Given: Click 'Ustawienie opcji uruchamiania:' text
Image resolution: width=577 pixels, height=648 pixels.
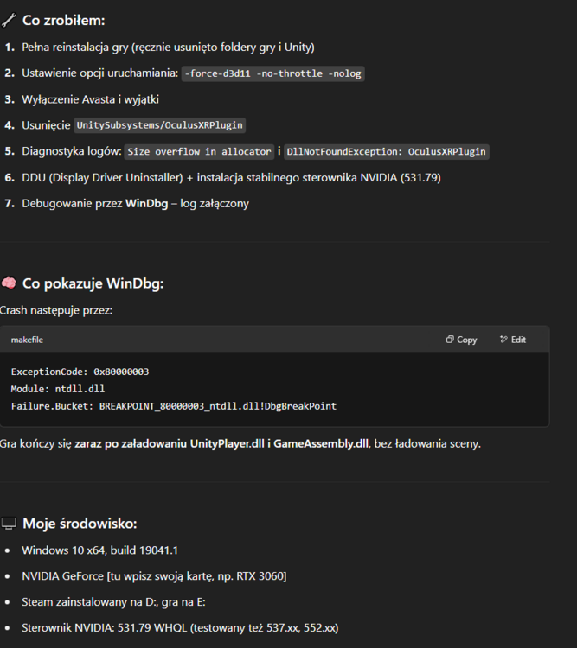Looking at the screenshot, I should pos(99,73).
